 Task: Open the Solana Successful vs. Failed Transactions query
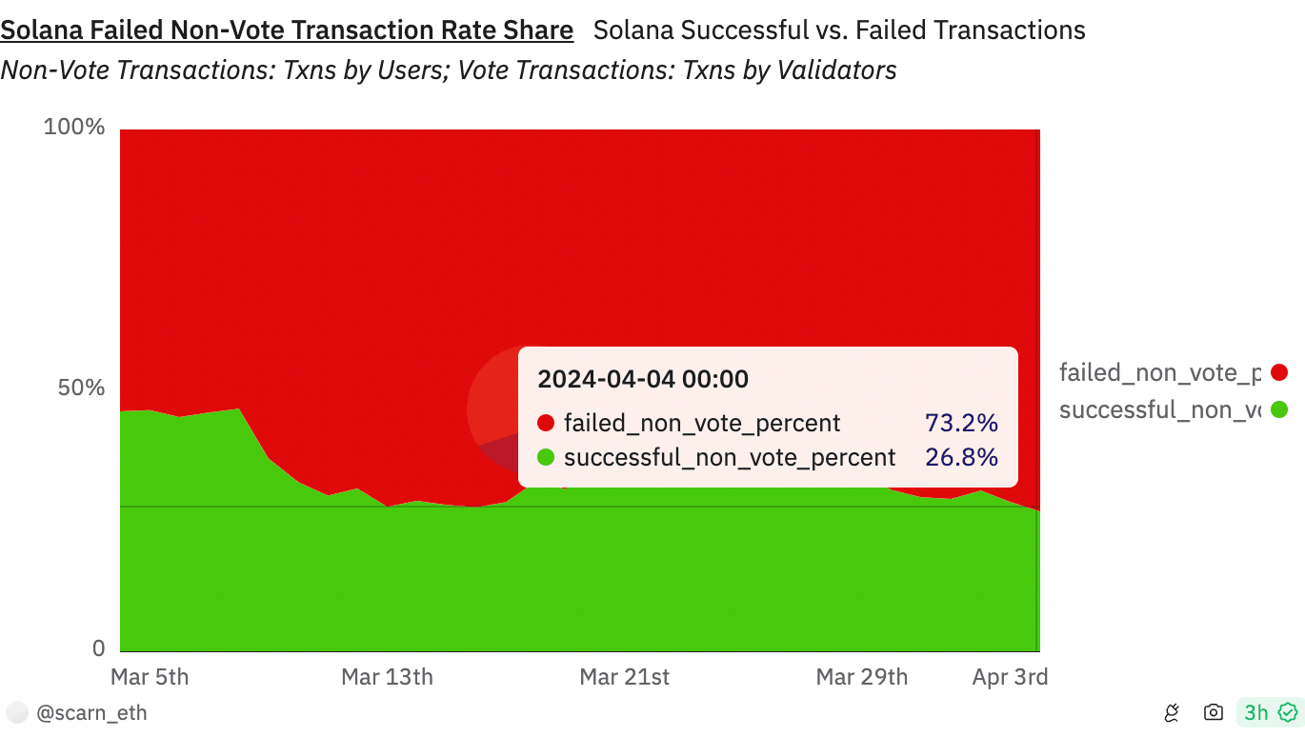[839, 30]
